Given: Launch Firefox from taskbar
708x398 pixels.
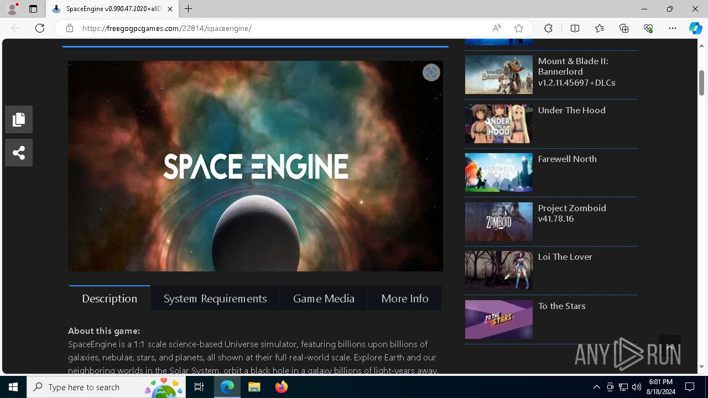Looking at the screenshot, I should pyautogui.click(x=281, y=387).
